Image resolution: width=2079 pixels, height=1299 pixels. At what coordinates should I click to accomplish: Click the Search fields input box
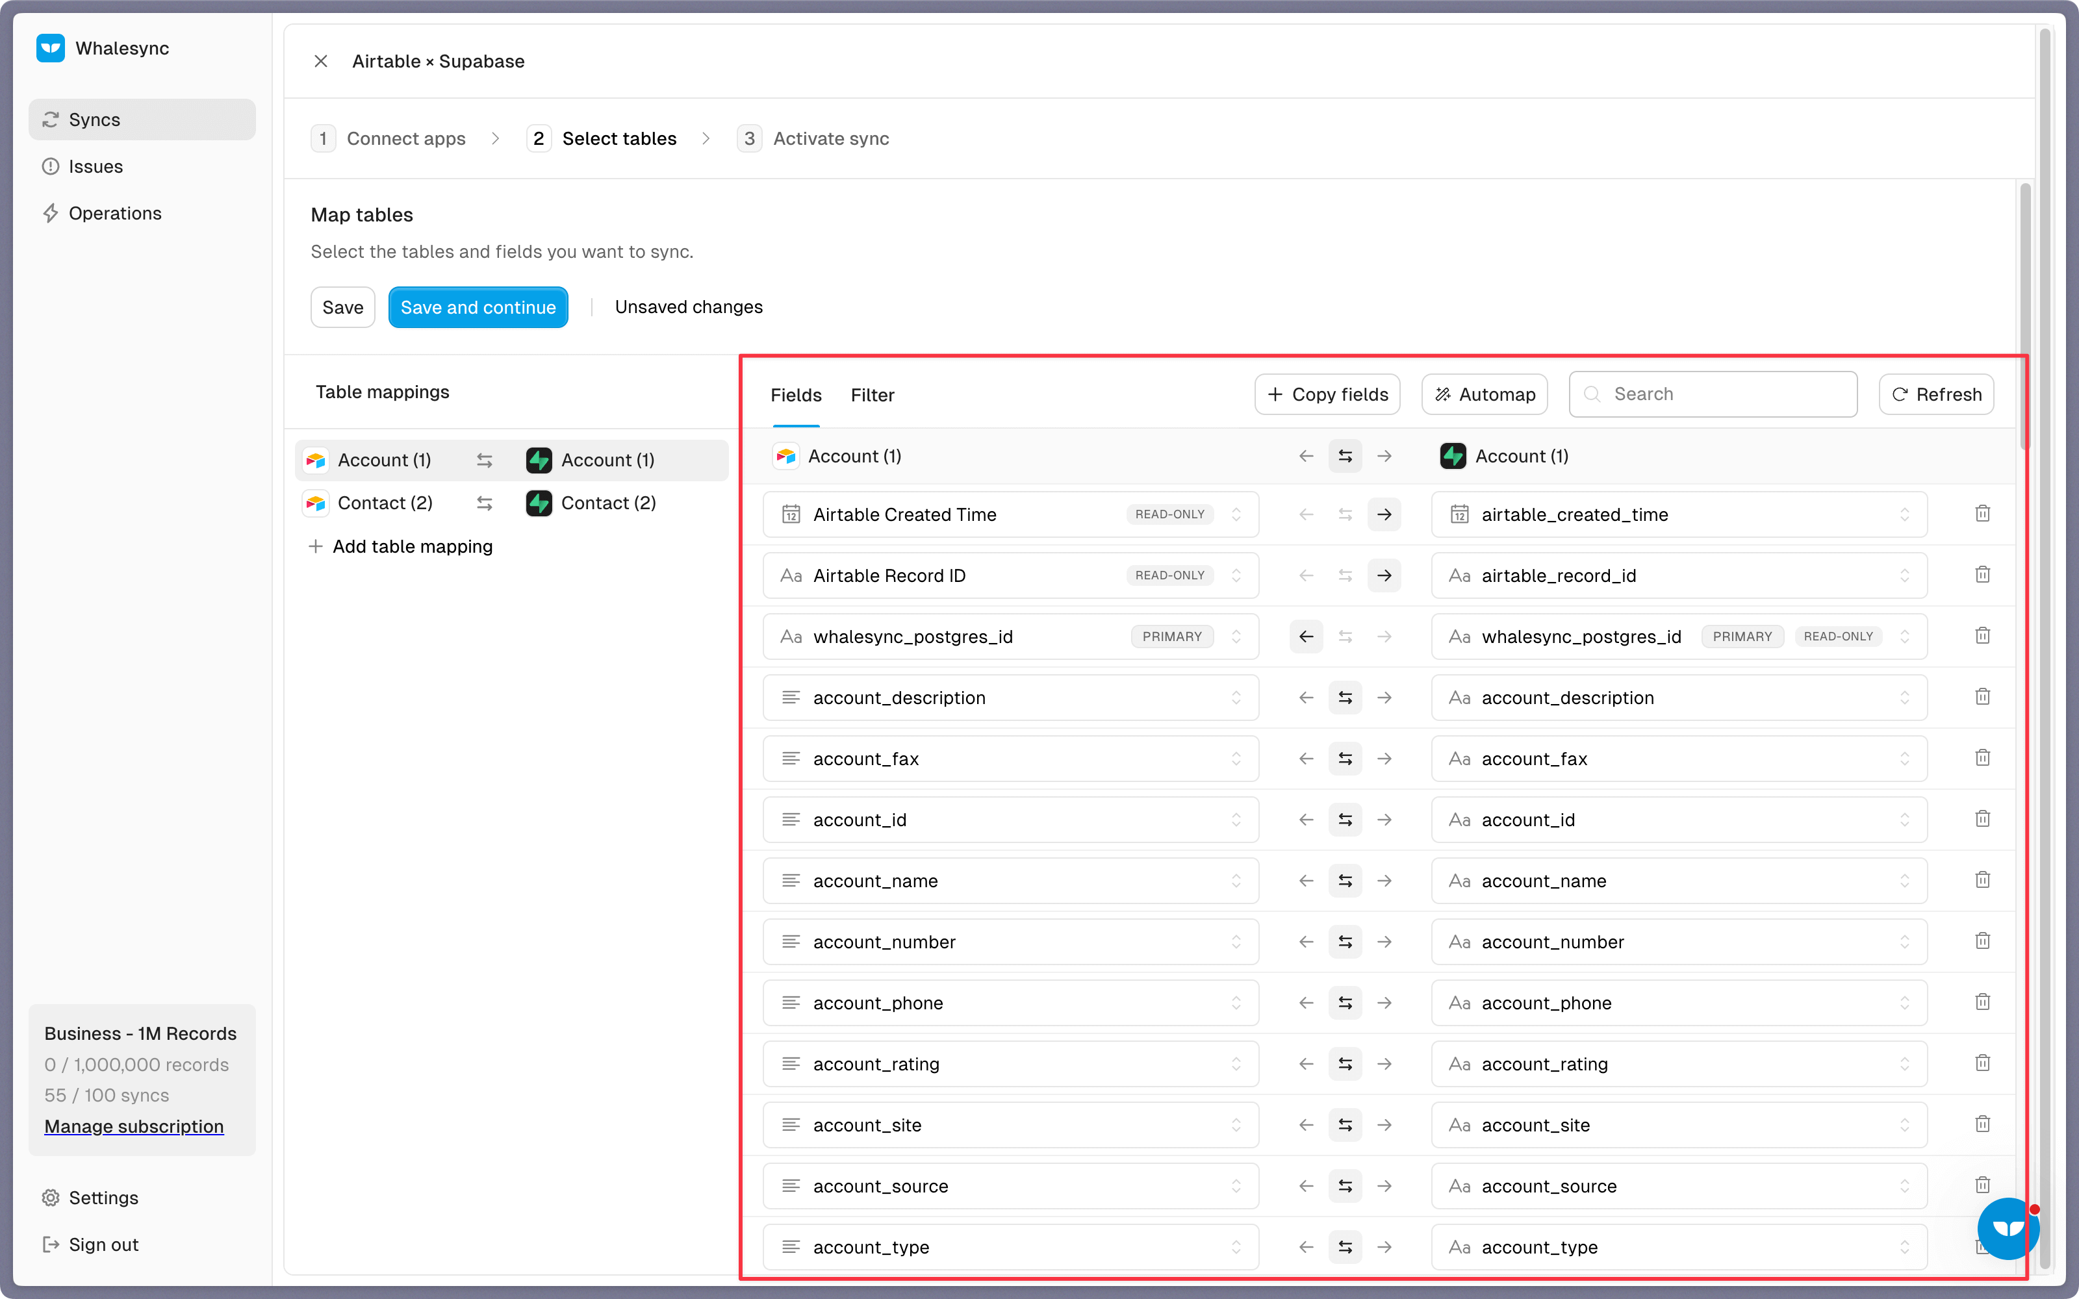pyautogui.click(x=1713, y=394)
